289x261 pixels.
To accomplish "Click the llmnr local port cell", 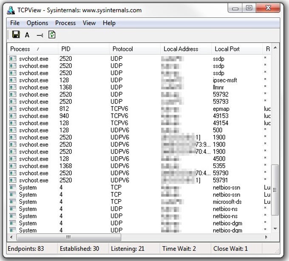I will coord(218,87).
